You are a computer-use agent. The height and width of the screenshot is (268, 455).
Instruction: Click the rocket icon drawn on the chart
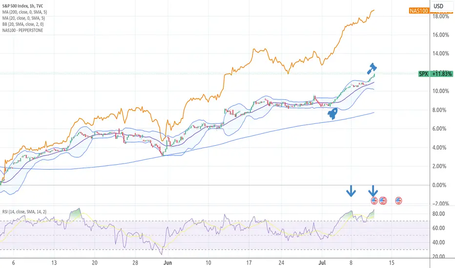(x=332, y=113)
